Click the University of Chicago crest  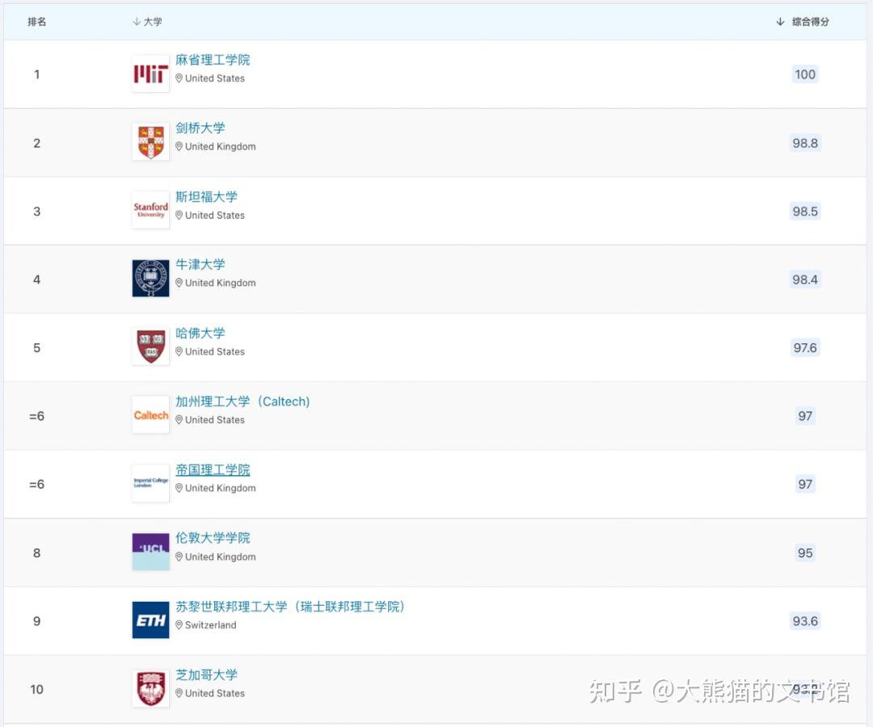point(150,687)
